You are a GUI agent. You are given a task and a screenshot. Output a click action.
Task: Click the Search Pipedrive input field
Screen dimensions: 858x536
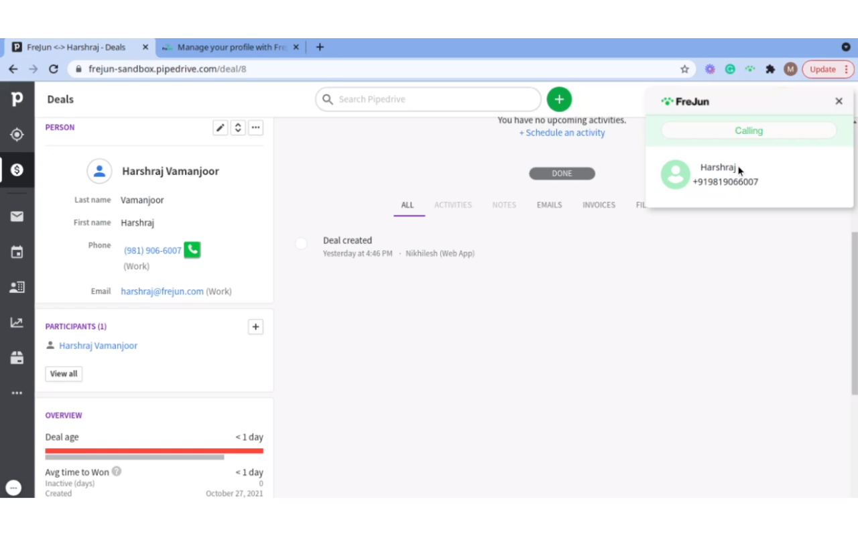tap(429, 99)
